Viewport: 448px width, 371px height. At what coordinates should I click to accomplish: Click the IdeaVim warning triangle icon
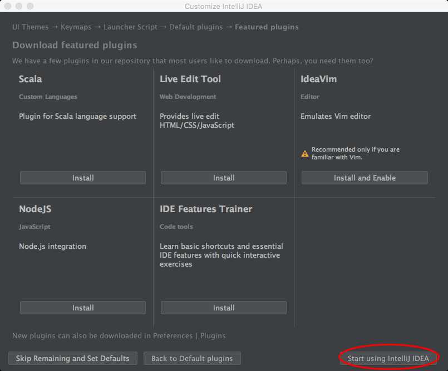pos(305,154)
